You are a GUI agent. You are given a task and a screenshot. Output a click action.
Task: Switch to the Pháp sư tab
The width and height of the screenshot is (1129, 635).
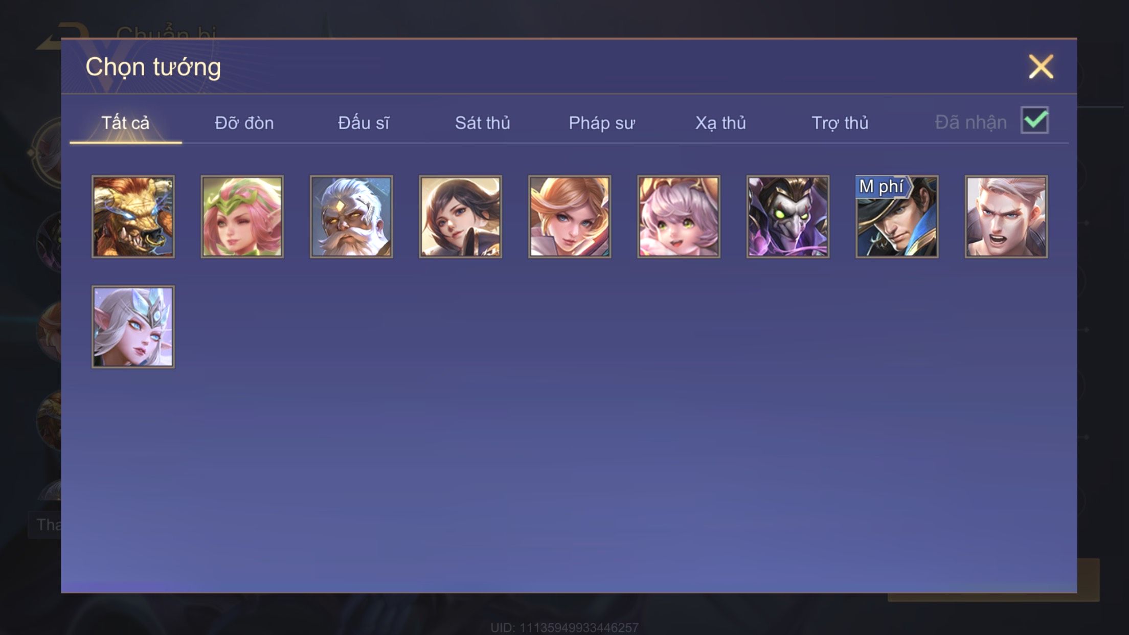click(x=602, y=123)
